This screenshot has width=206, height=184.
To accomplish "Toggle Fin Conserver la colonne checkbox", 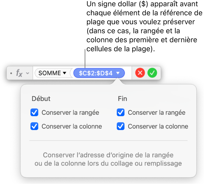I will coord(121,126).
